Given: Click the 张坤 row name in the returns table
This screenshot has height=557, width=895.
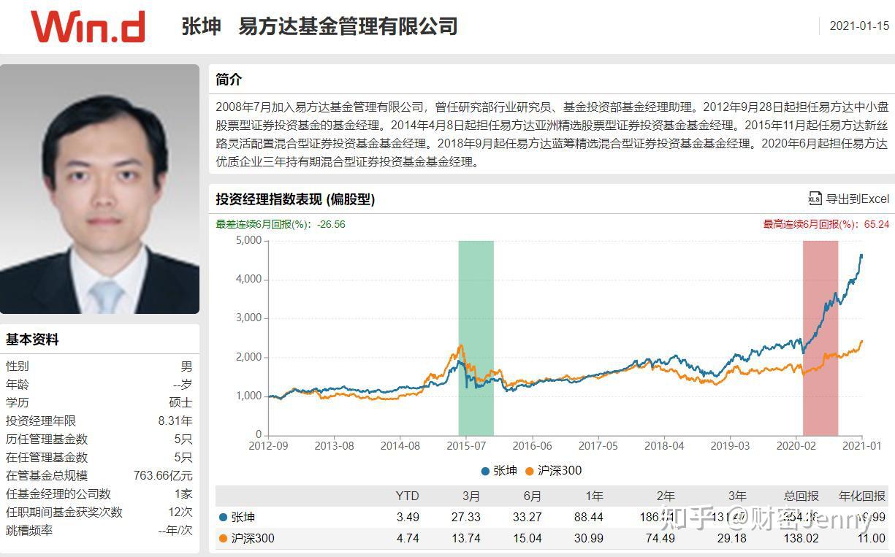Looking at the screenshot, I should pyautogui.click(x=243, y=517).
